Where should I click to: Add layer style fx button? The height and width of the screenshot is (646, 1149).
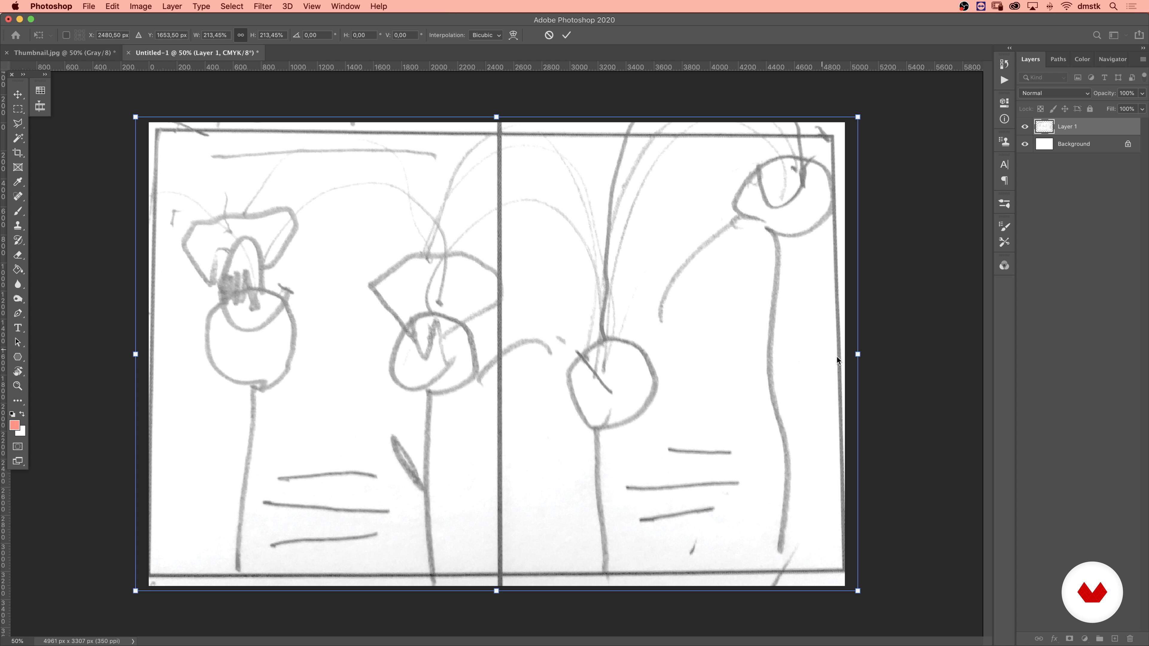[1054, 639]
